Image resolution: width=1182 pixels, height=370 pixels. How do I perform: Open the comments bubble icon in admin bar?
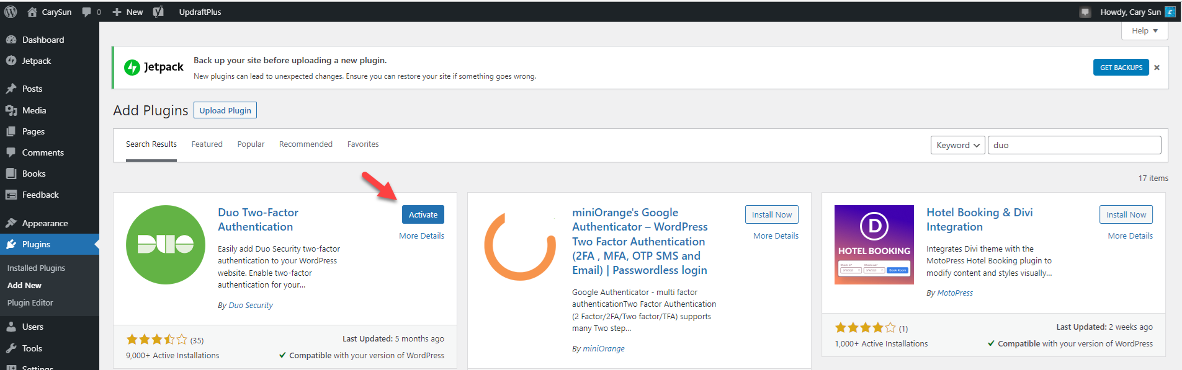87,12
